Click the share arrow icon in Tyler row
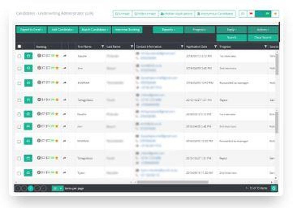Screen dimensions: 293x208 click(x=64, y=173)
